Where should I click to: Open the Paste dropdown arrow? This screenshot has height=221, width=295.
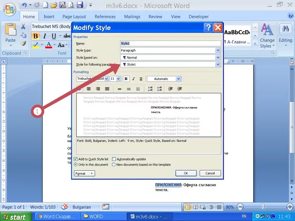pyautogui.click(x=10, y=46)
